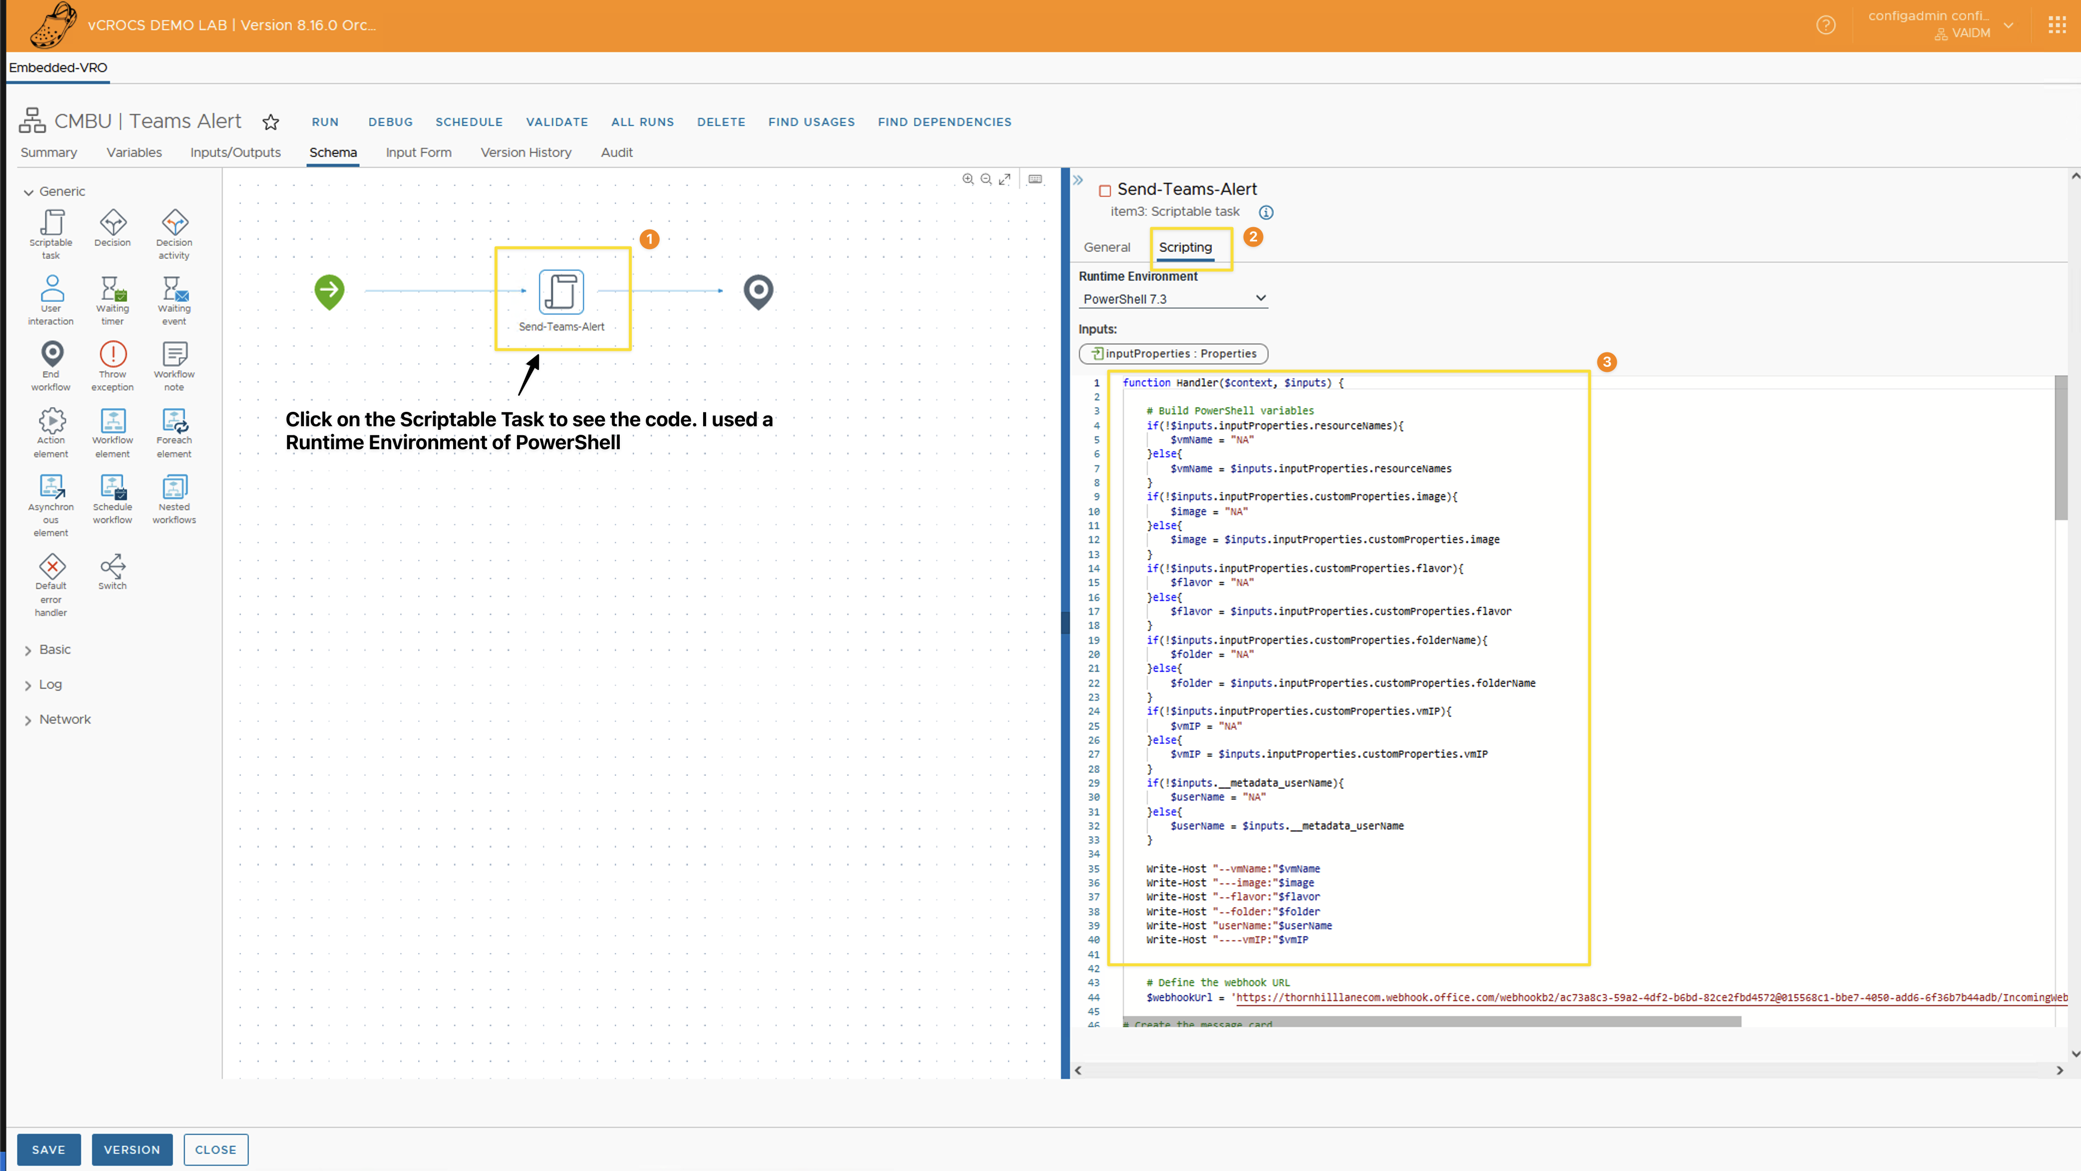
Task: Select the Switch element icon
Action: [112, 567]
